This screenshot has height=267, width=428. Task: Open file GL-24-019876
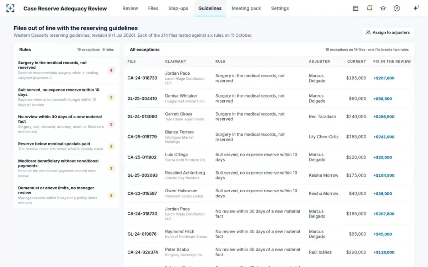(142, 234)
